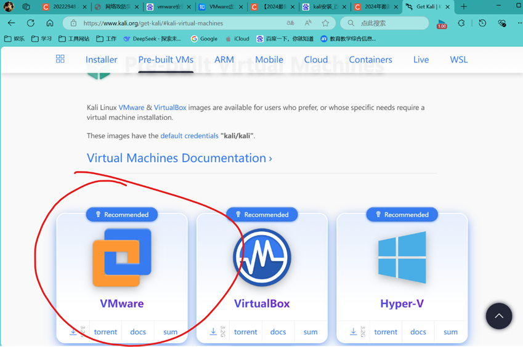Open the iCloud bookmark
Screen dimensions: 523x347
(x=238, y=39)
